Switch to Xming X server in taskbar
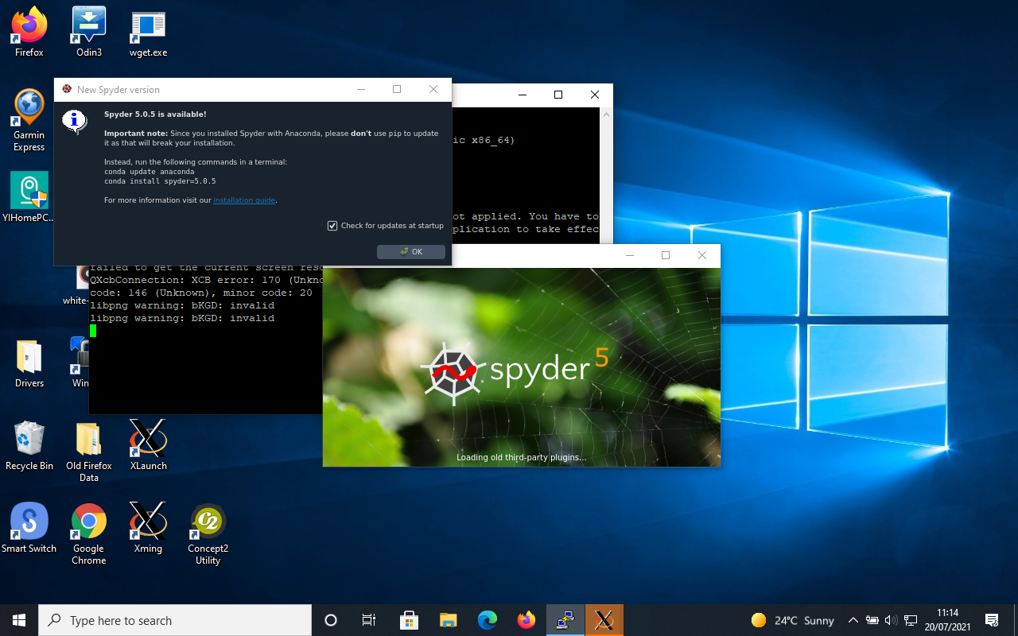This screenshot has height=636, width=1018. coord(604,620)
